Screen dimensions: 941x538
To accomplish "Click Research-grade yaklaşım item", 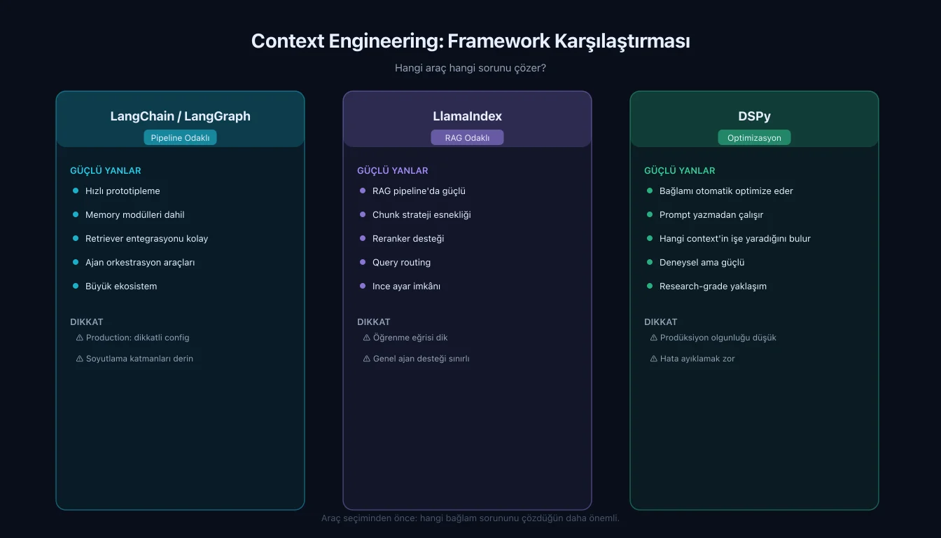I will click(x=713, y=287).
